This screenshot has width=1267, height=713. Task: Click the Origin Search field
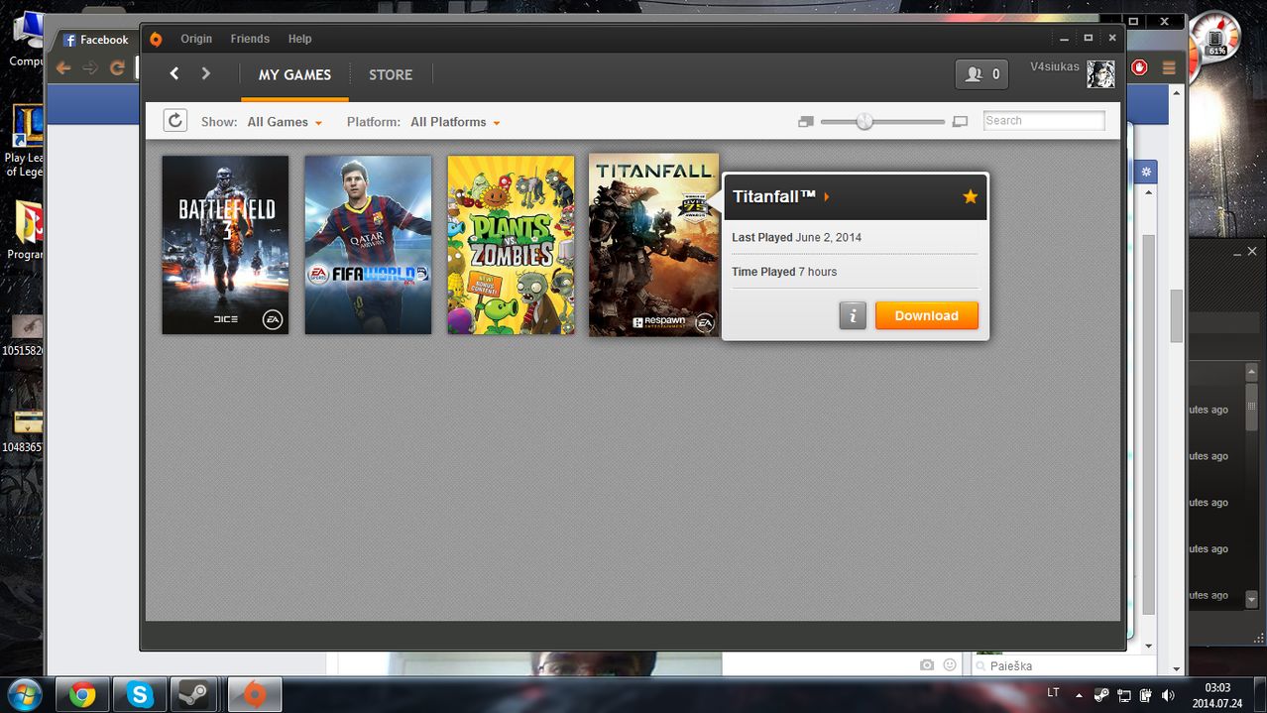(x=1044, y=121)
